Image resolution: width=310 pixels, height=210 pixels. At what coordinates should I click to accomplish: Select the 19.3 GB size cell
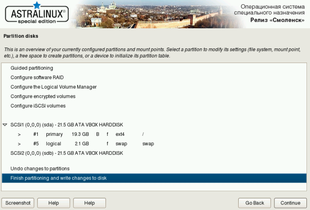[80, 134]
